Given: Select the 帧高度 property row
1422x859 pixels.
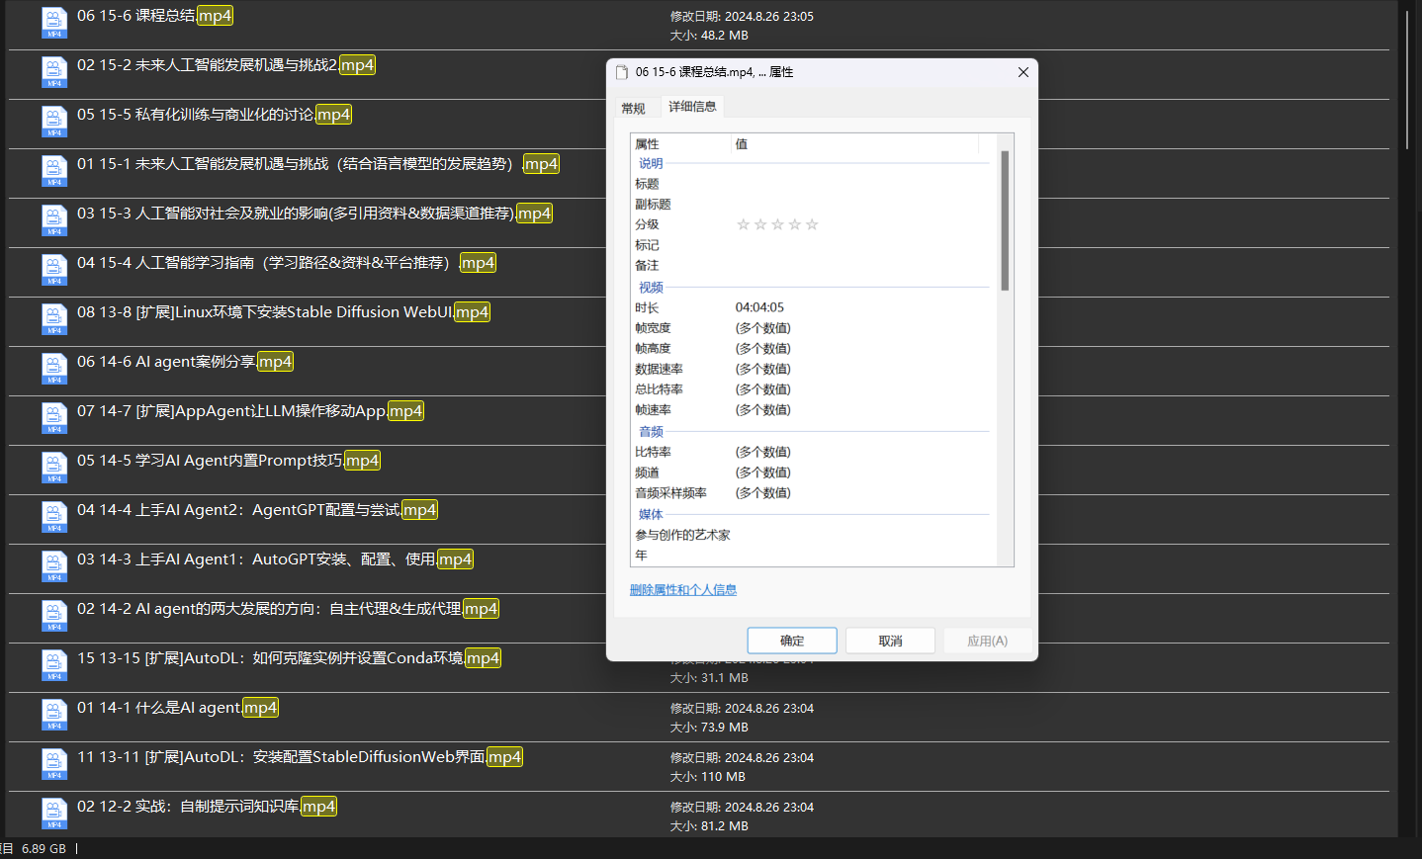Looking at the screenshot, I should point(812,349).
